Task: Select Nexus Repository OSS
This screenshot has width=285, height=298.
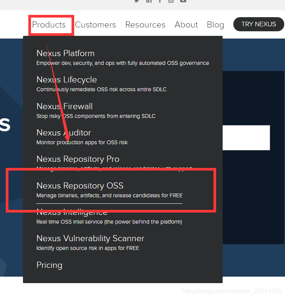Action: (80, 186)
